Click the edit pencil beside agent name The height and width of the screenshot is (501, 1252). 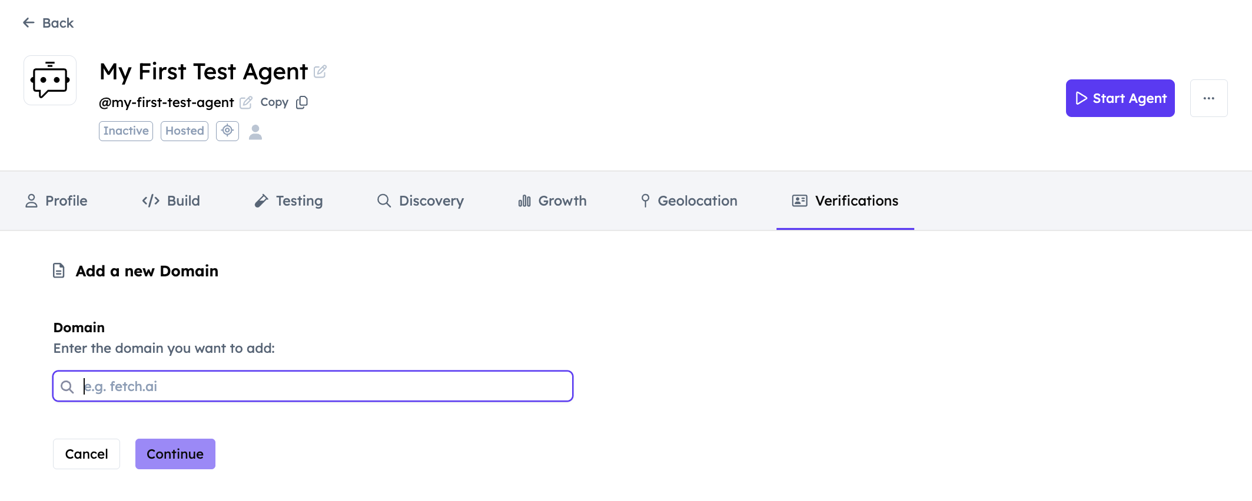[320, 72]
